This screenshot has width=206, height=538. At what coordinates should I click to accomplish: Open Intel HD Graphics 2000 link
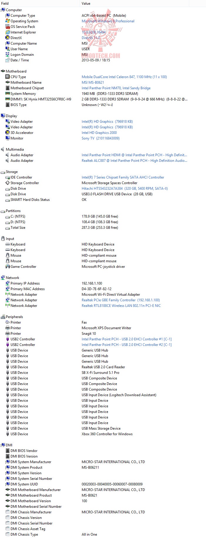[99, 133]
